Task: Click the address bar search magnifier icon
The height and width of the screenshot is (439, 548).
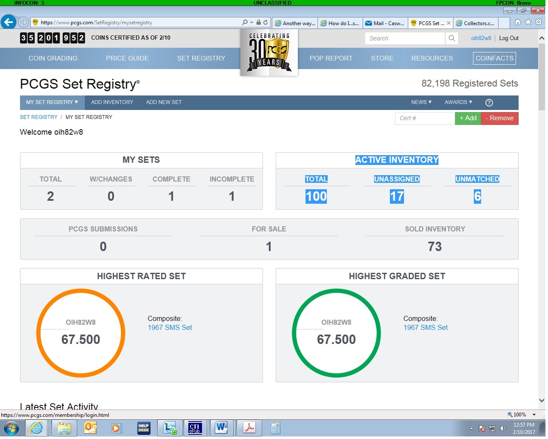Action: tap(245, 22)
